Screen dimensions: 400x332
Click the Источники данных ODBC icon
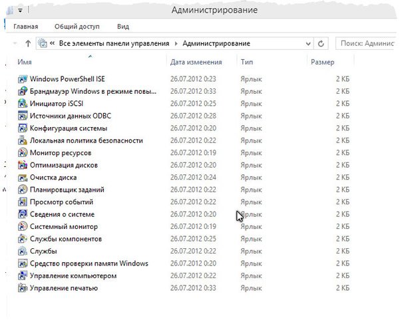pos(23,116)
